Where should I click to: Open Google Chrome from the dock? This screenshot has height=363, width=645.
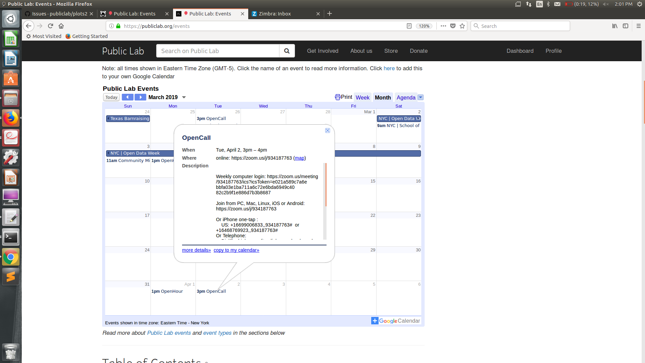(x=11, y=257)
